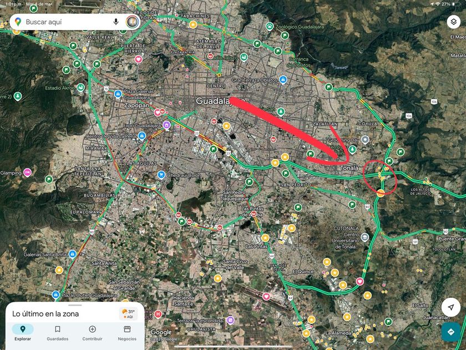Viewport: 466px width, 350px height.
Task: Center map on my location arrow
Action: (451, 307)
